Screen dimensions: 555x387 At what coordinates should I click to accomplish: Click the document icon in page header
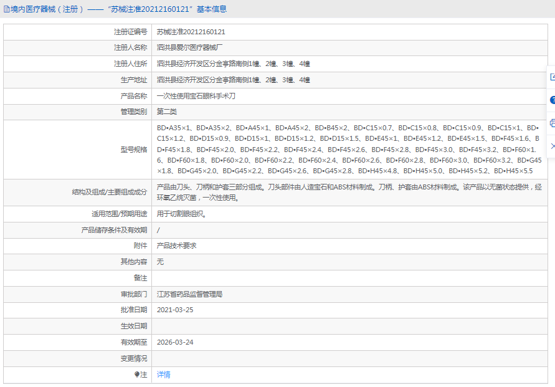(x=6, y=9)
